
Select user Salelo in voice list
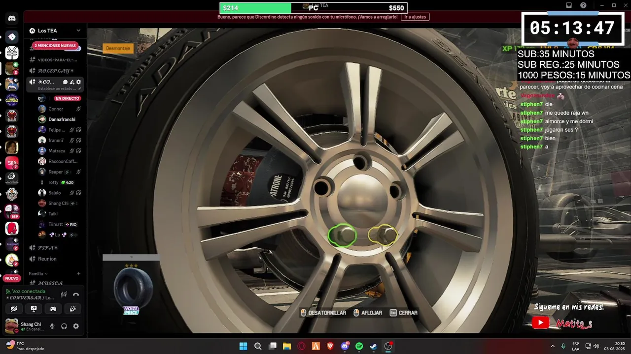point(55,193)
